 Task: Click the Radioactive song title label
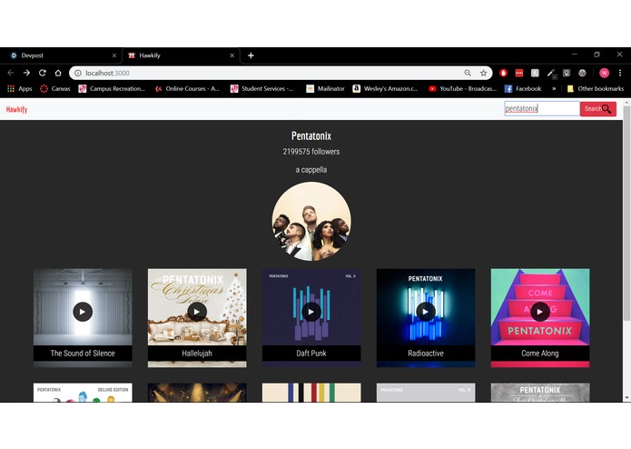[x=426, y=354]
